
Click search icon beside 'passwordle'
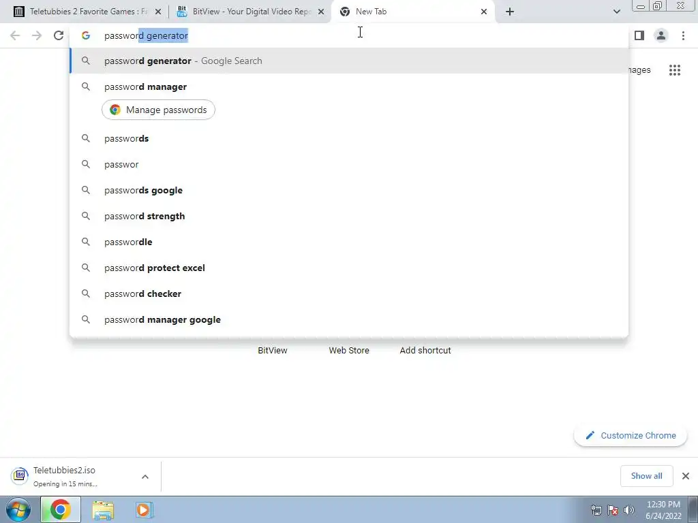(x=86, y=242)
